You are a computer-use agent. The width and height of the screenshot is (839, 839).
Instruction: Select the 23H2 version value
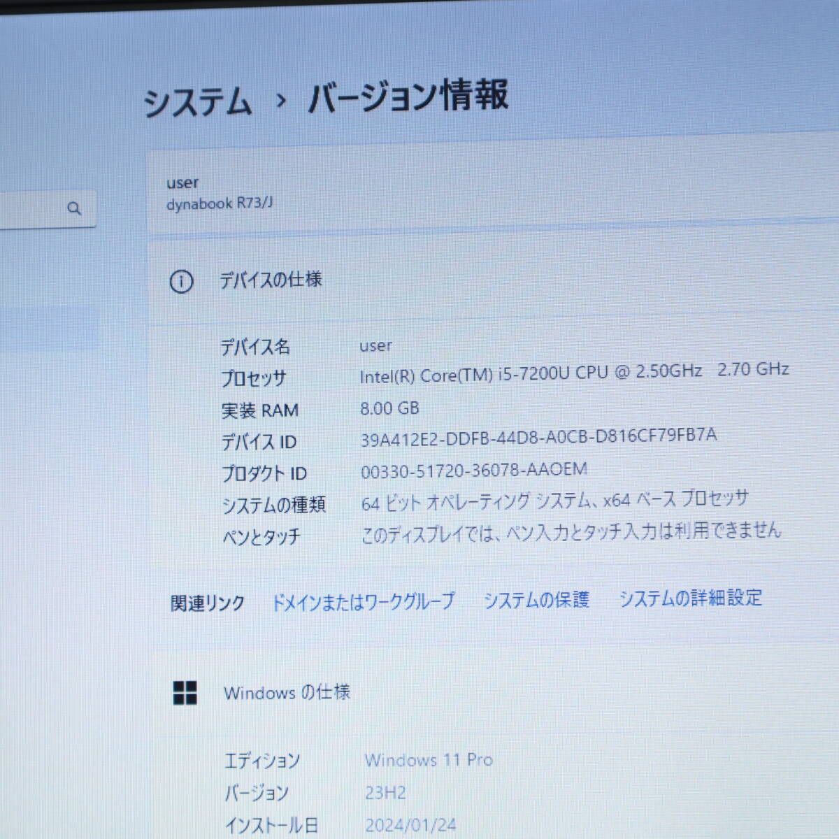click(385, 793)
